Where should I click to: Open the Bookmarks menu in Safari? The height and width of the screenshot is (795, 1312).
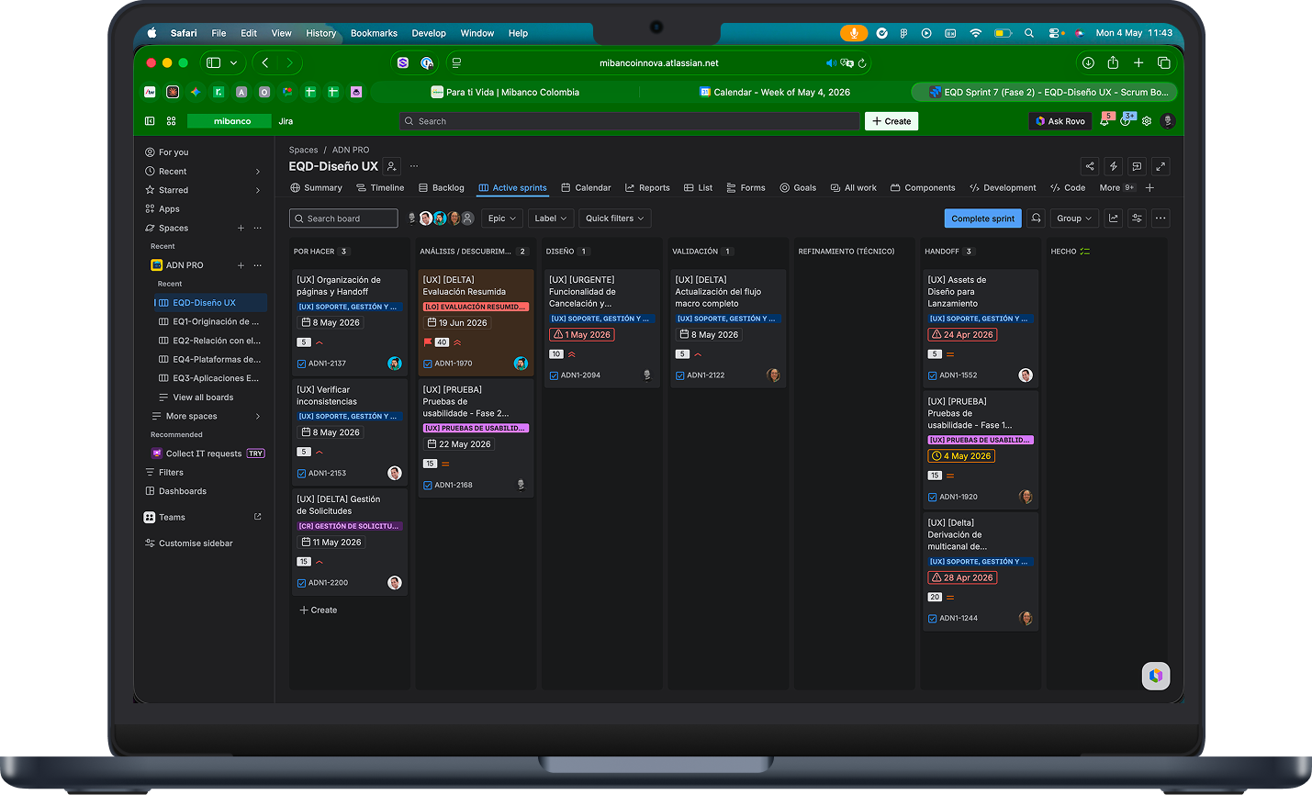tap(374, 33)
